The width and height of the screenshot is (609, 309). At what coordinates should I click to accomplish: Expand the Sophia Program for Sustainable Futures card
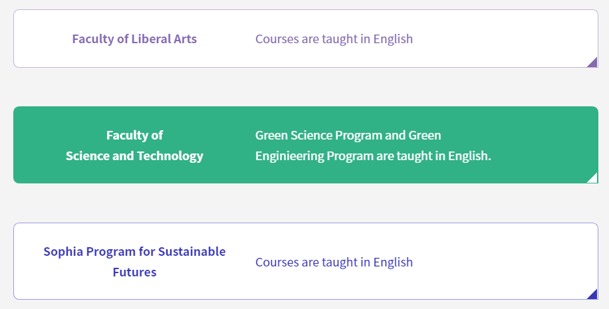(306, 261)
